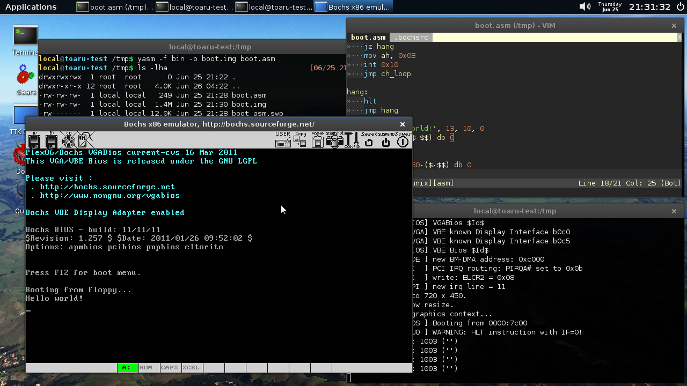
Task: Click 'Bochs VBE Display Adapter enabled' line
Action: pyautogui.click(x=105, y=212)
